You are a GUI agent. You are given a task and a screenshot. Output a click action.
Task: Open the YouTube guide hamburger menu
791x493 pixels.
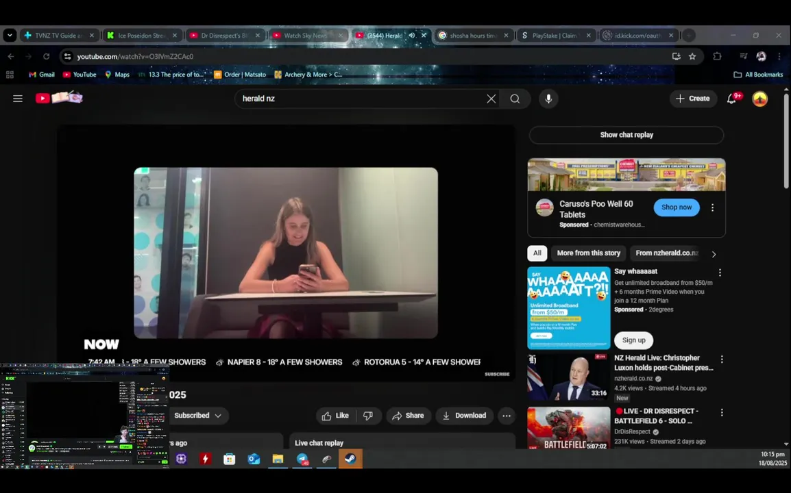click(18, 99)
